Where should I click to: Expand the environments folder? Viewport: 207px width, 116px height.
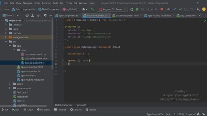(x=10, y=88)
